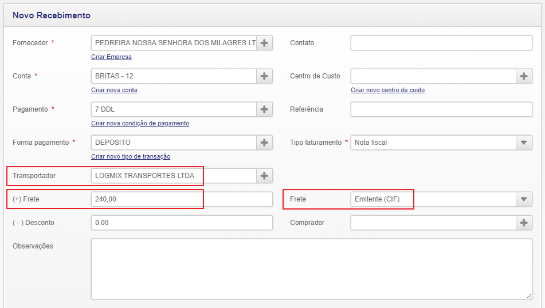Click Criar novo tipo de transação link
Image resolution: width=545 pixels, height=308 pixels.
point(131,157)
